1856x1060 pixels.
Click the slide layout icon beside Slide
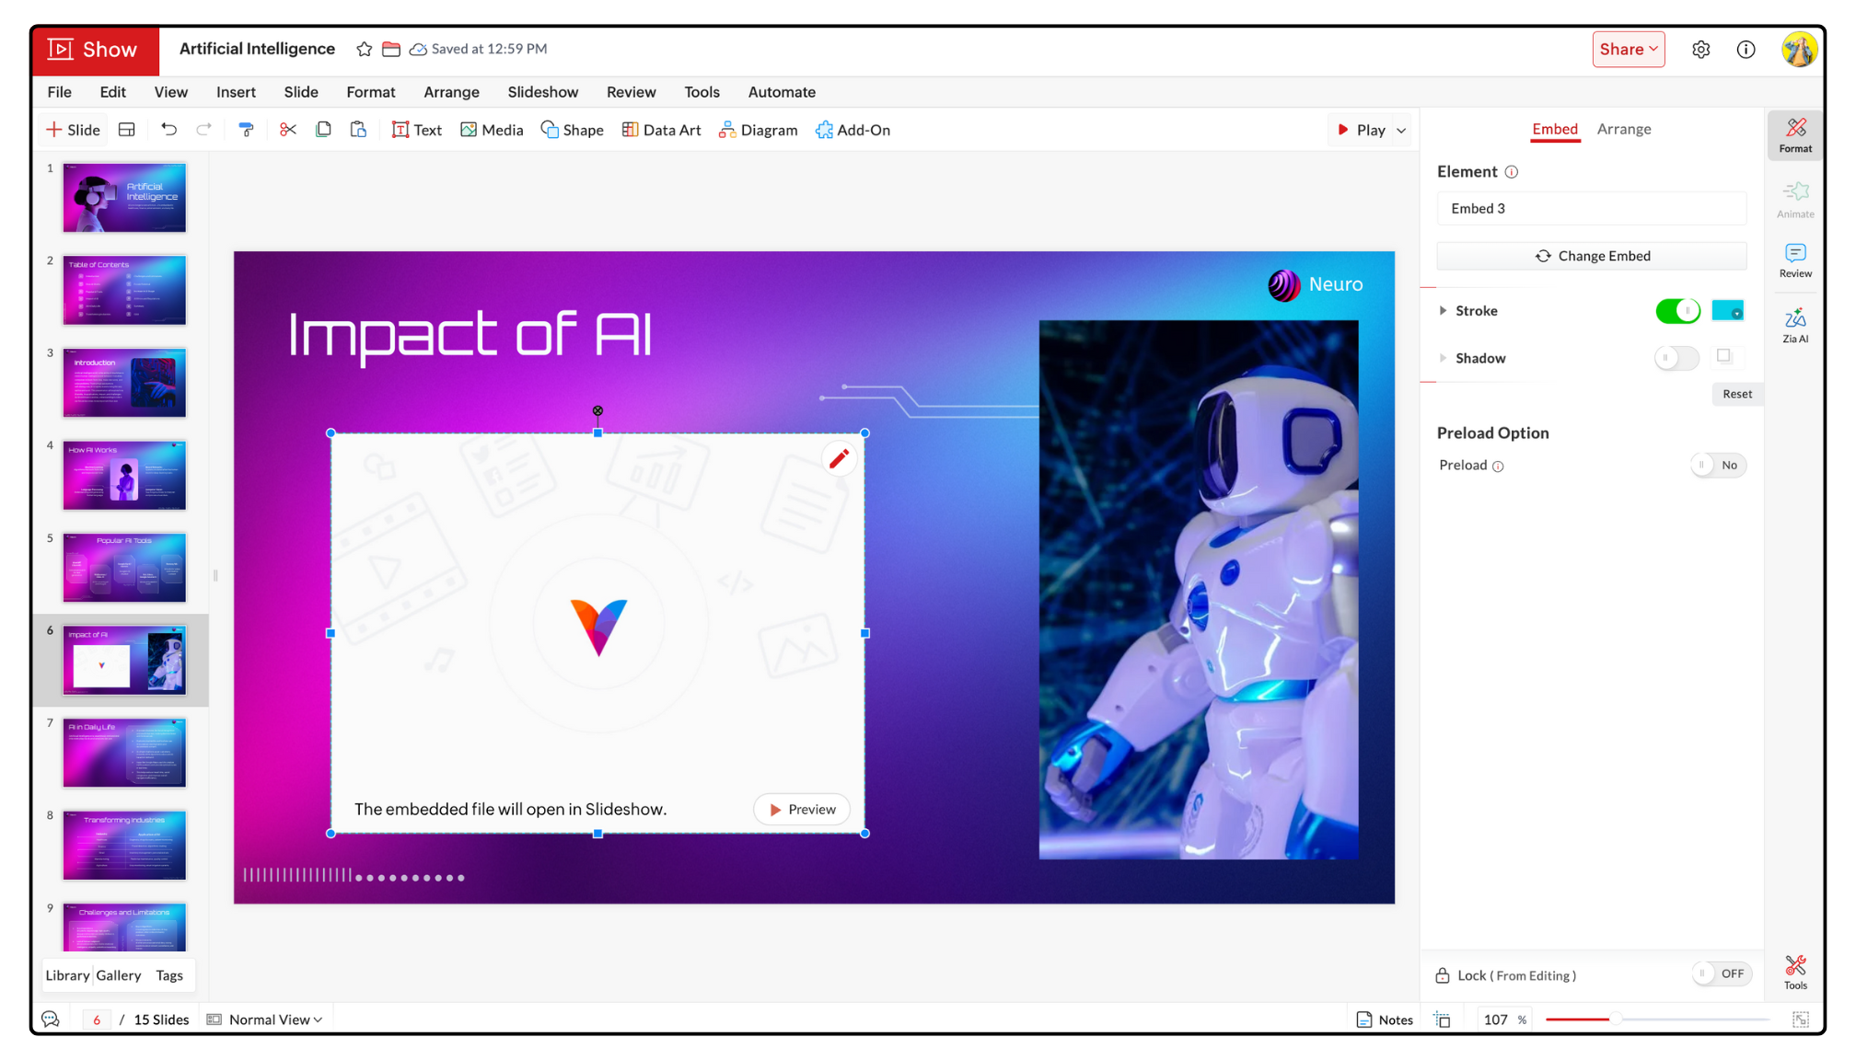pyautogui.click(x=127, y=130)
